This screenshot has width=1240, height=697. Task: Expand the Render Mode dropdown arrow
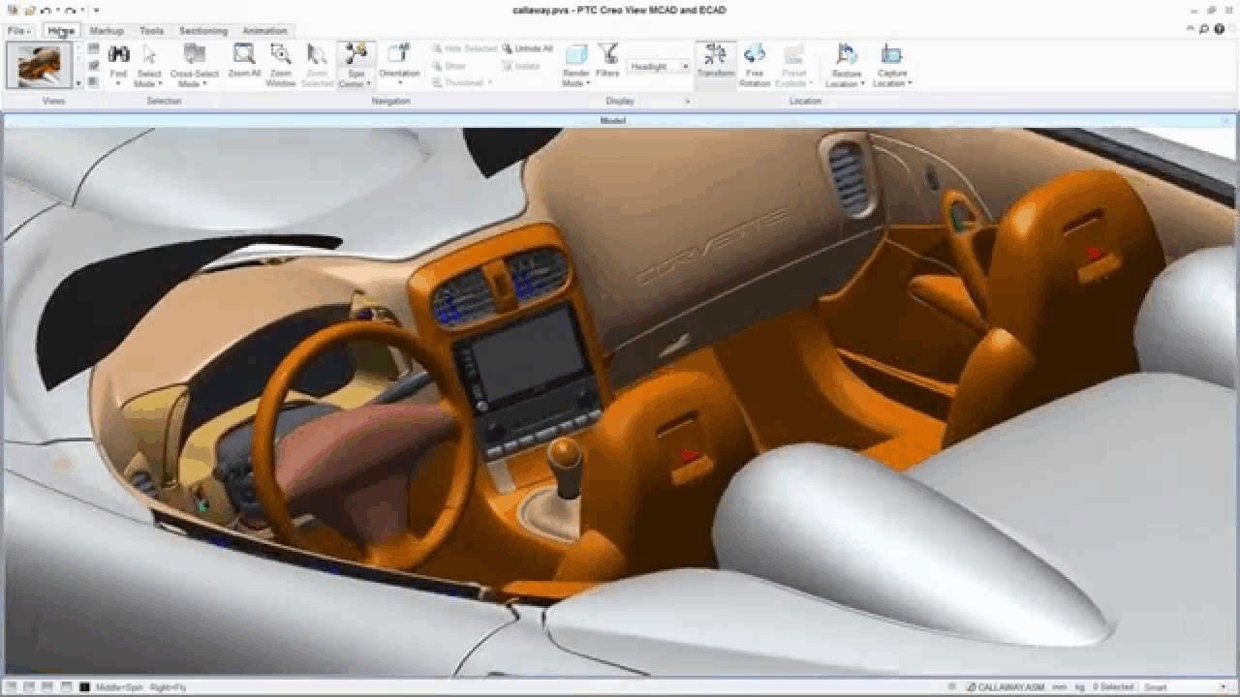[x=588, y=84]
